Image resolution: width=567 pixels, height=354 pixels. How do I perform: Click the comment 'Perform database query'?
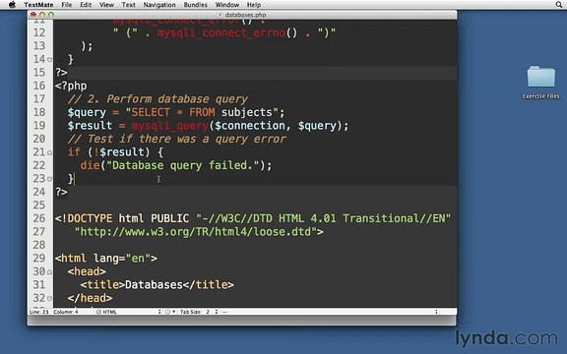click(x=177, y=99)
